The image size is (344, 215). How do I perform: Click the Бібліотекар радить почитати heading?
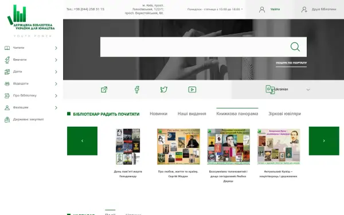pos(106,114)
